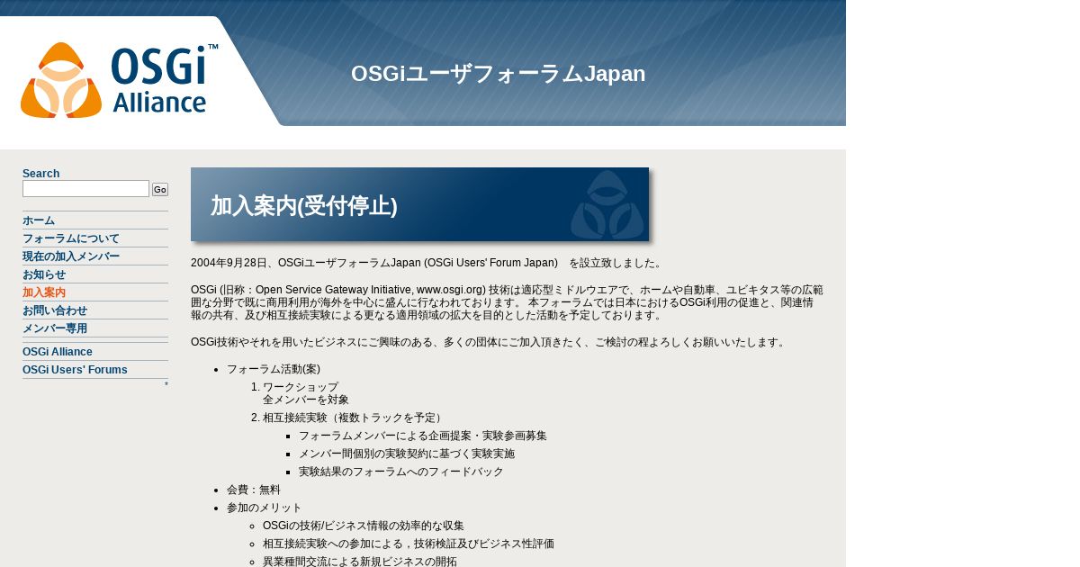
Task: Click the 実験結果のフォーラムへのフィードバック item
Action: pos(401,472)
